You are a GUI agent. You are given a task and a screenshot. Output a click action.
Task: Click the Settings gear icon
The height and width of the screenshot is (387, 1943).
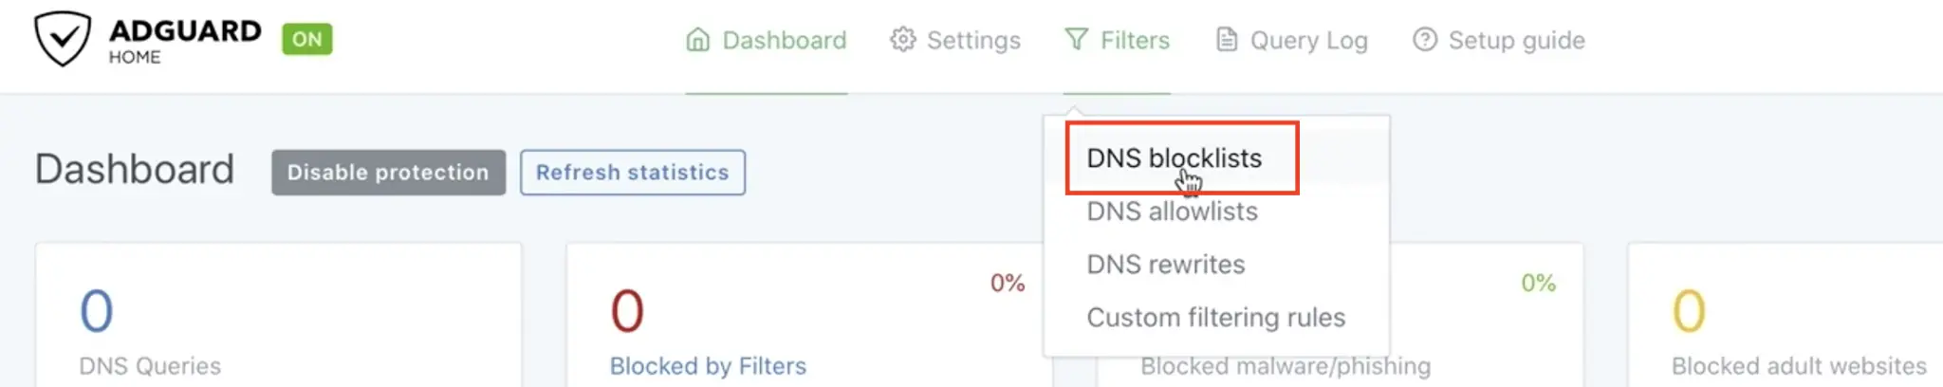click(x=902, y=40)
